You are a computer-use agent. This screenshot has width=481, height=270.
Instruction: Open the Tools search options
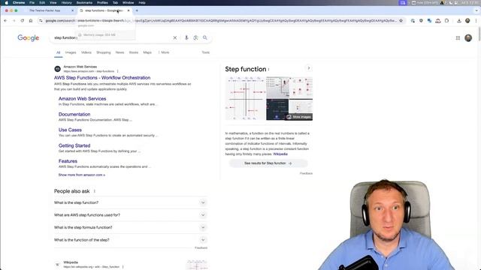[205, 52]
